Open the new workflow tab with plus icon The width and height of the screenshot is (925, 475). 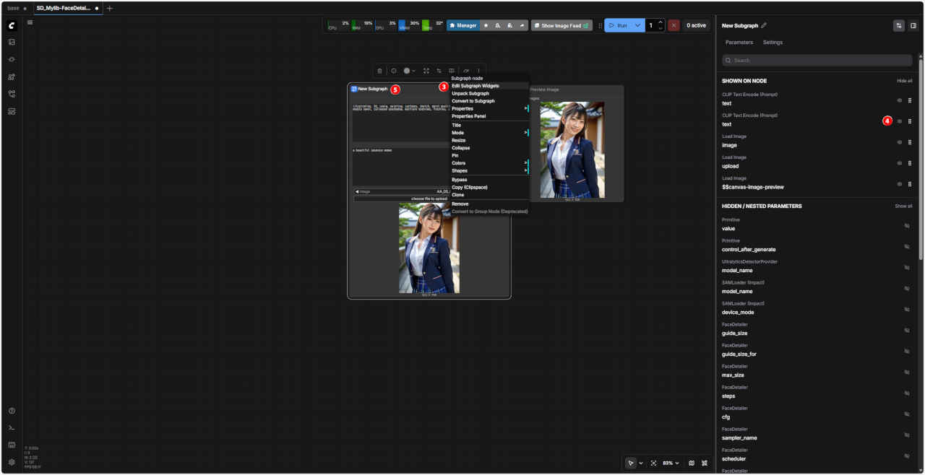coord(110,8)
